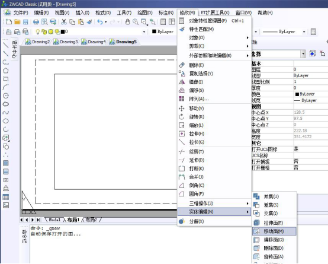Click quick select icon in properties panel
The image size is (328, 264).
coord(313,53)
